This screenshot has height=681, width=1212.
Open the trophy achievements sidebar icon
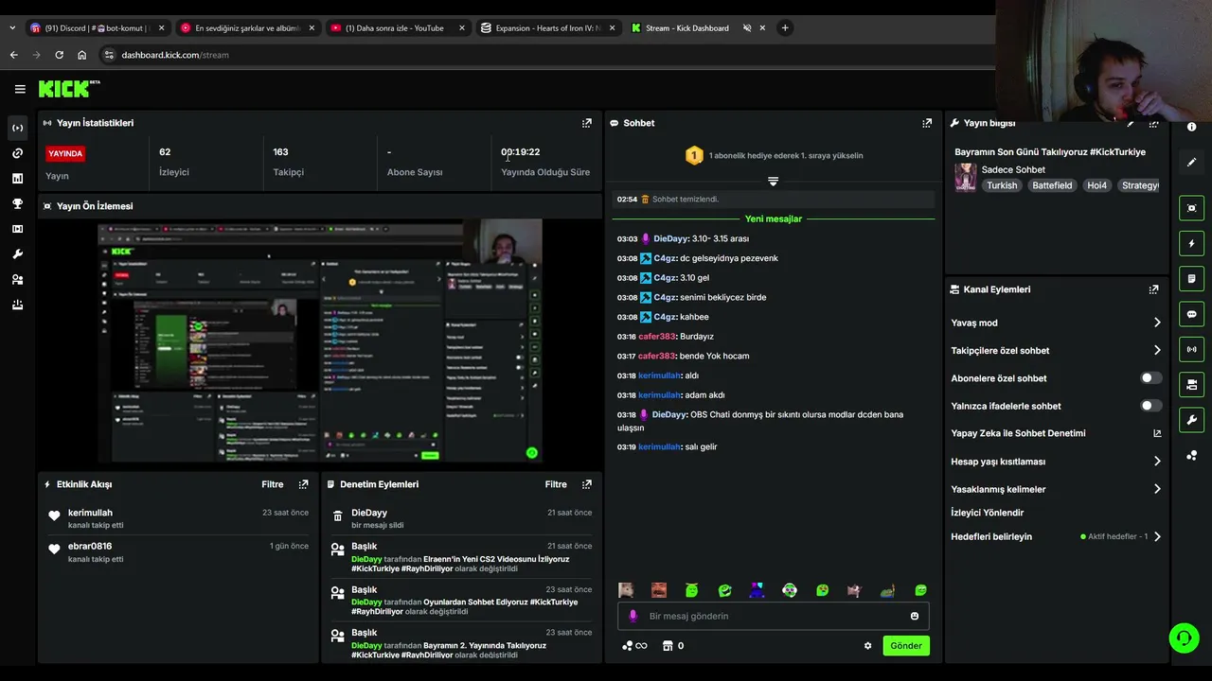pyautogui.click(x=17, y=203)
